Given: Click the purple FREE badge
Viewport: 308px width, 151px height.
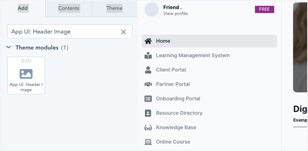Looking at the screenshot, I should tap(264, 9).
